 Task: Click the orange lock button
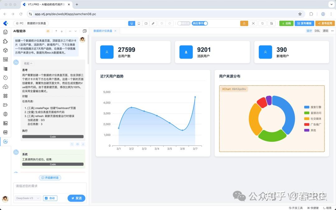(x=244, y=23)
